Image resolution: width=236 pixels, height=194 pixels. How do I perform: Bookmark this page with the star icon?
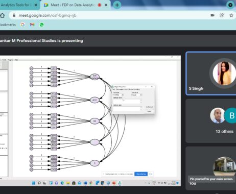[x=231, y=15]
